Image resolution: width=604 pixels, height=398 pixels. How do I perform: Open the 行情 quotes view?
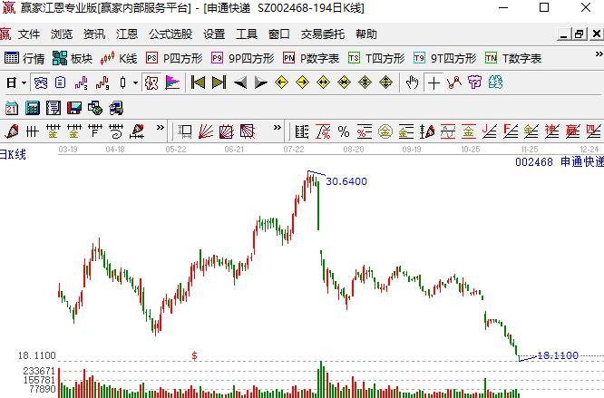pyautogui.click(x=24, y=59)
